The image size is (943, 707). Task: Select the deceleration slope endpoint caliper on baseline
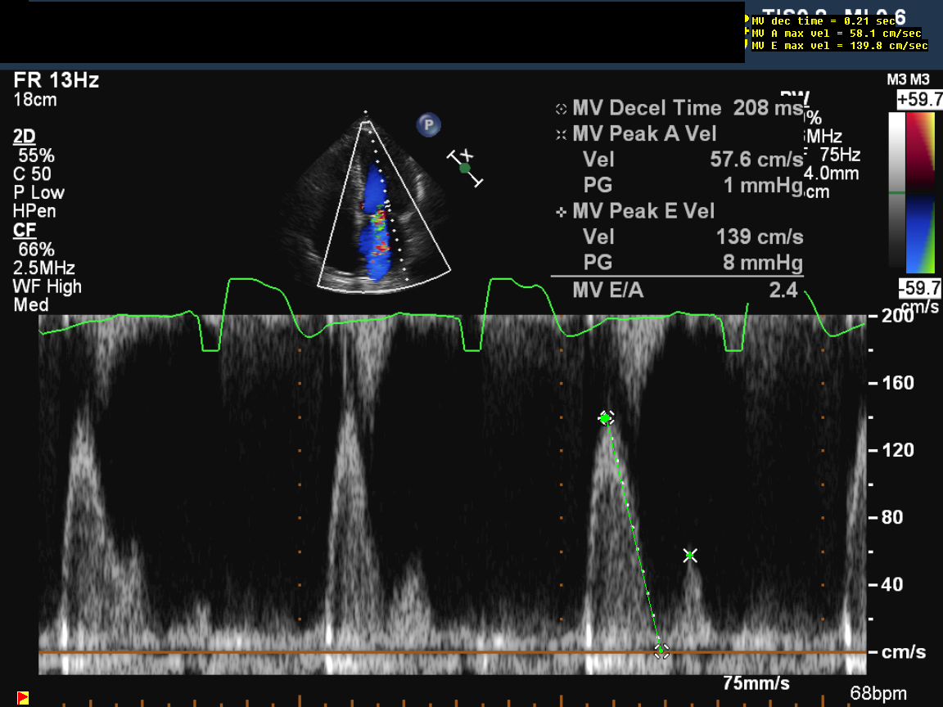[661, 651]
